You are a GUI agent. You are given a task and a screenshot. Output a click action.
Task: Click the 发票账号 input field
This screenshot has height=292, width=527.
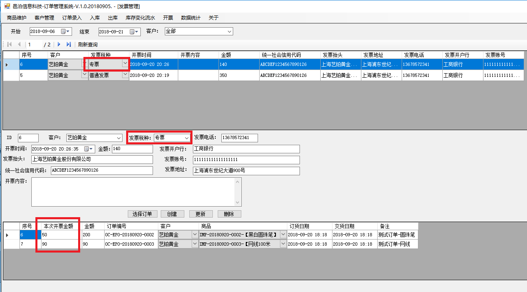coord(246,159)
